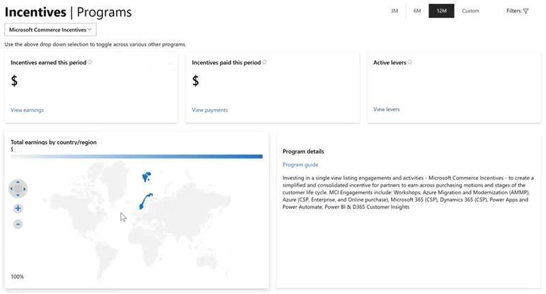The height and width of the screenshot is (294, 546).
Task: Zoom out on the map with minus button
Action: pyautogui.click(x=18, y=224)
